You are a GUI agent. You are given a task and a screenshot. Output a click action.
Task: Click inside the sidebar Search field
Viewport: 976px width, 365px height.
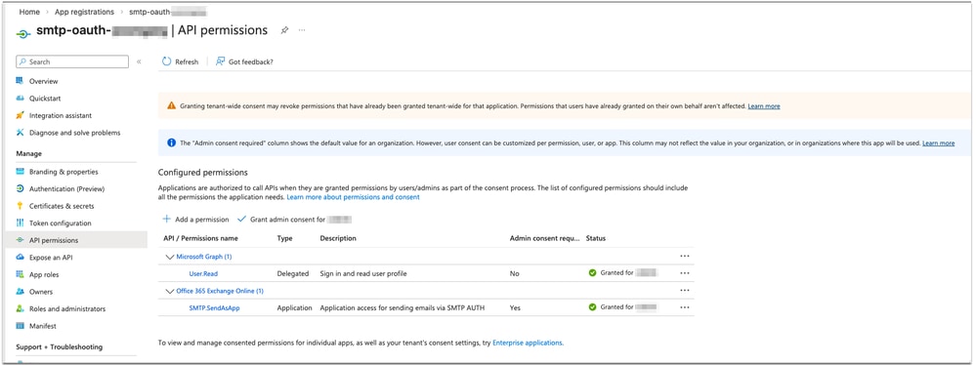(x=72, y=61)
